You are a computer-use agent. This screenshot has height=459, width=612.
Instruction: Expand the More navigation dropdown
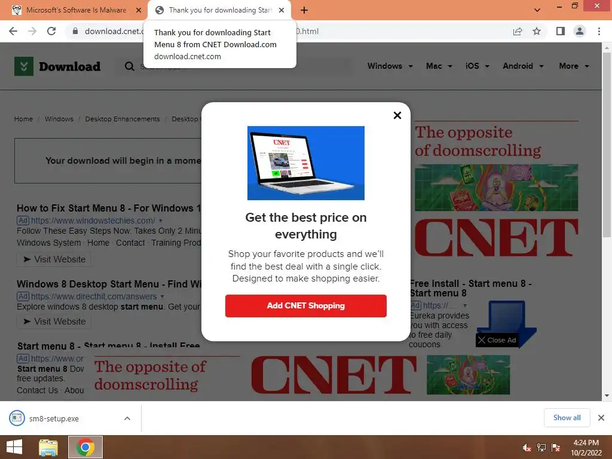[574, 66]
